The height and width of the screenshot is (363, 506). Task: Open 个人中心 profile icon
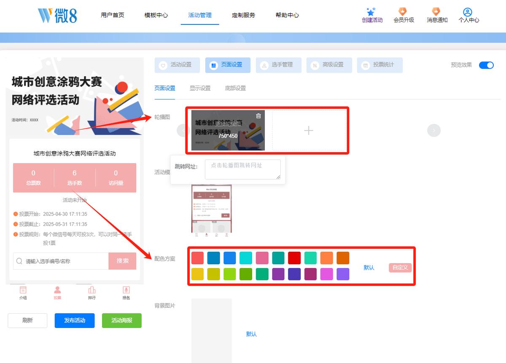467,12
